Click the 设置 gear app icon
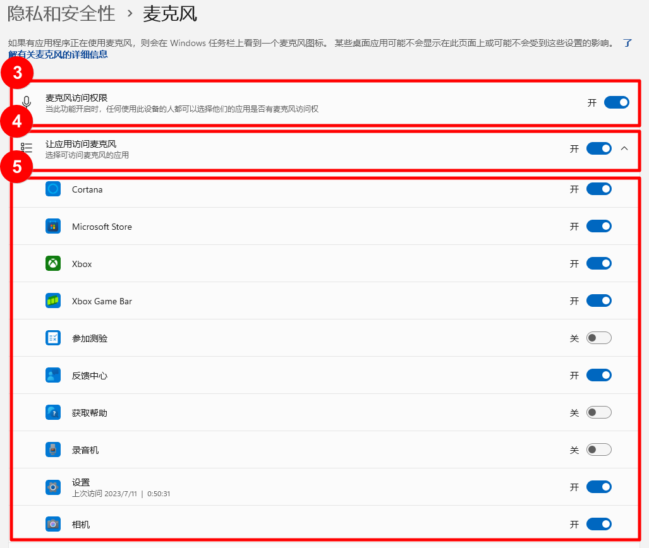The height and width of the screenshot is (548, 649). click(x=53, y=487)
